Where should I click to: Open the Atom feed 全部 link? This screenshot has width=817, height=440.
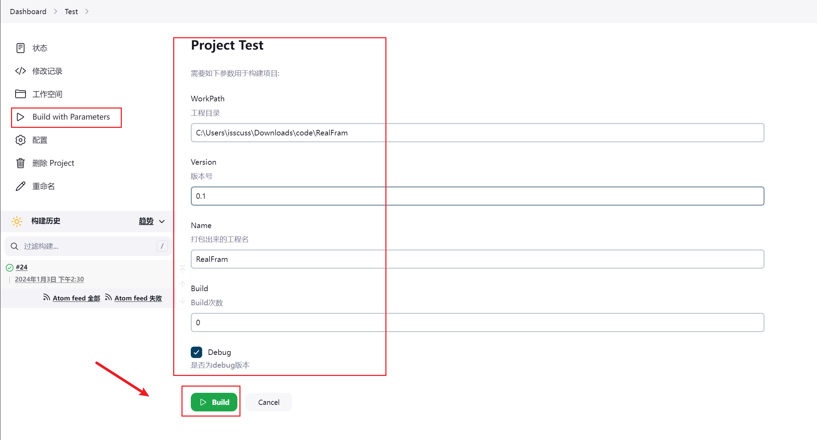click(x=76, y=298)
